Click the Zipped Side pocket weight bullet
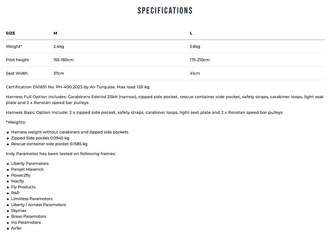The height and width of the screenshot is (238, 331). pyautogui.click(x=40, y=138)
